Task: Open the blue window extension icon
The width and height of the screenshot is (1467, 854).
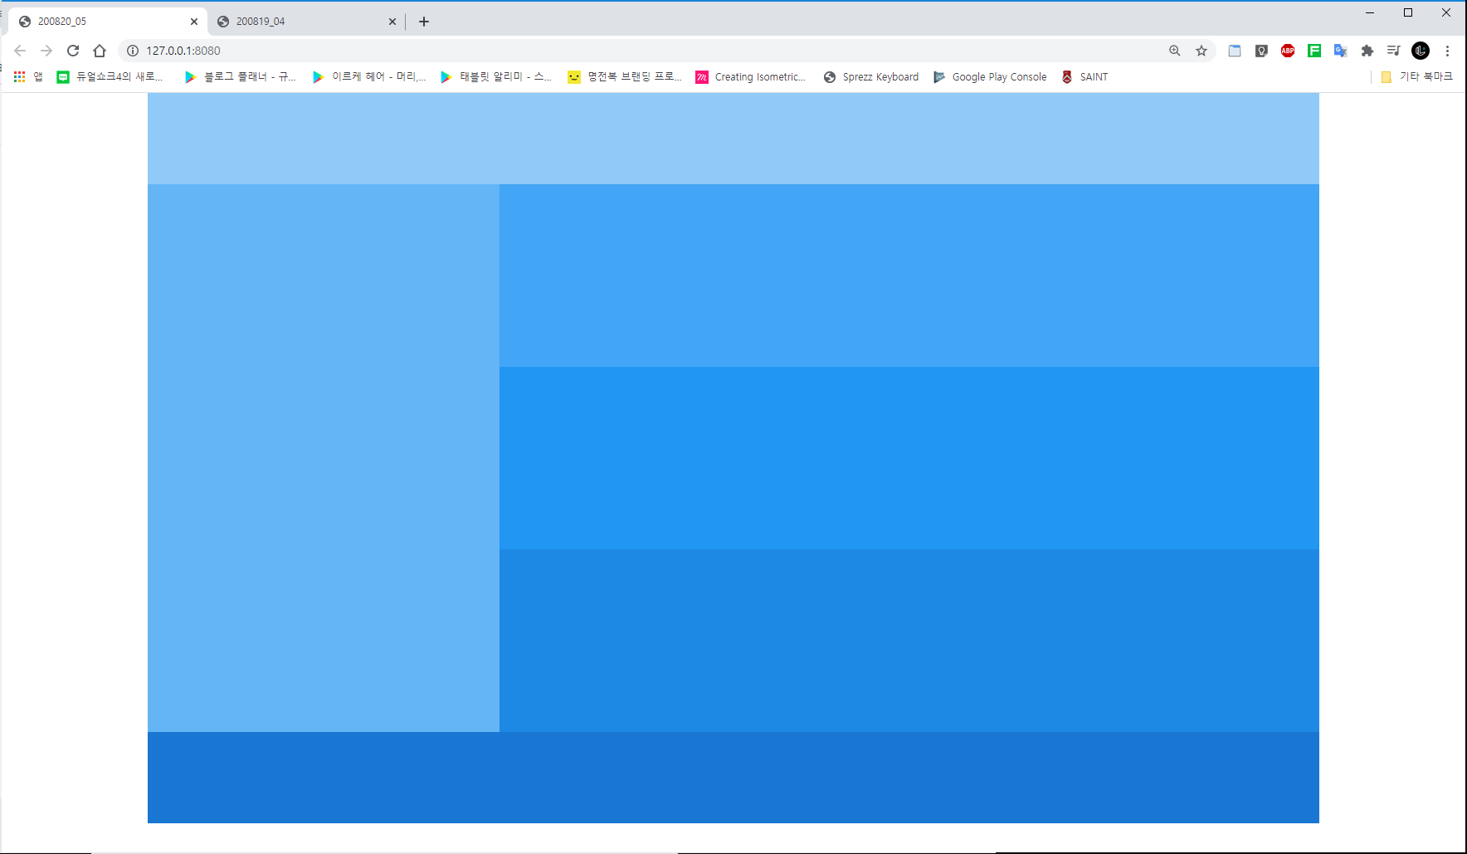Action: tap(1235, 51)
